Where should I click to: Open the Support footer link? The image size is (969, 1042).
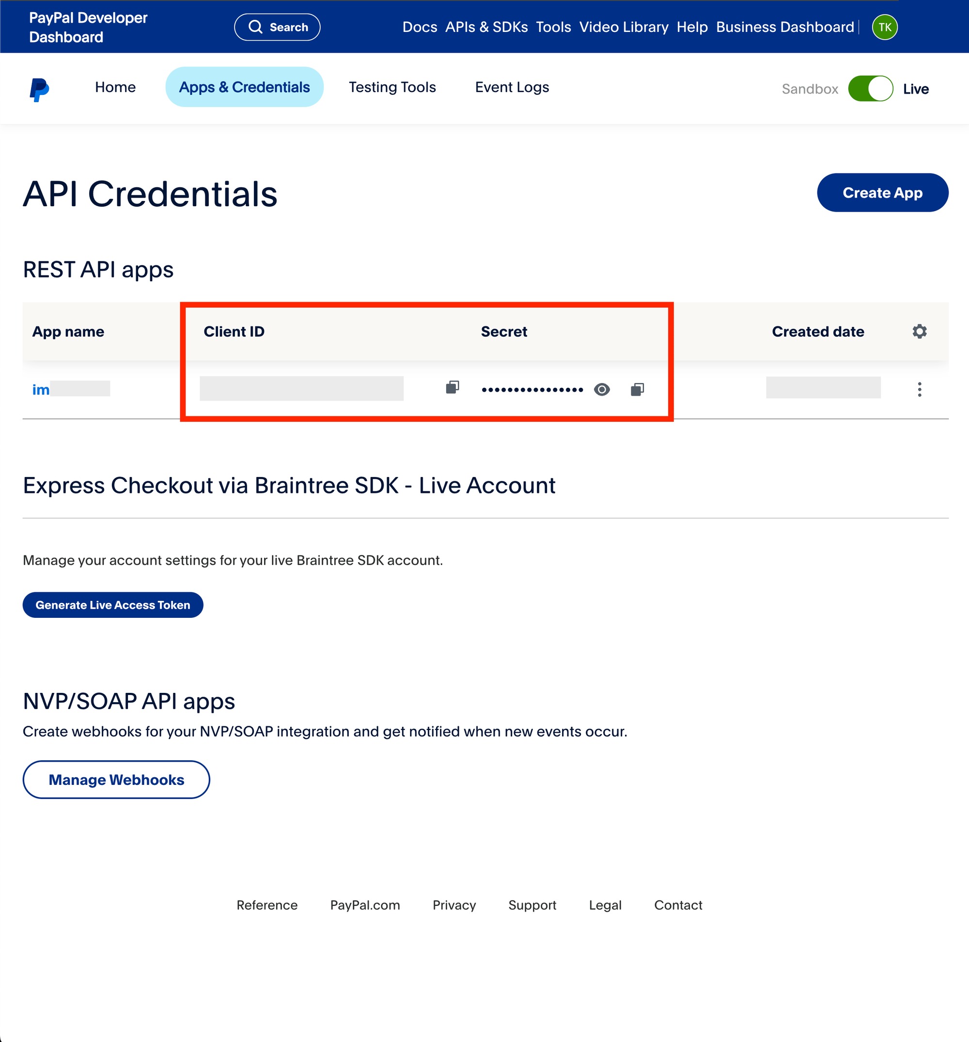pyautogui.click(x=532, y=905)
